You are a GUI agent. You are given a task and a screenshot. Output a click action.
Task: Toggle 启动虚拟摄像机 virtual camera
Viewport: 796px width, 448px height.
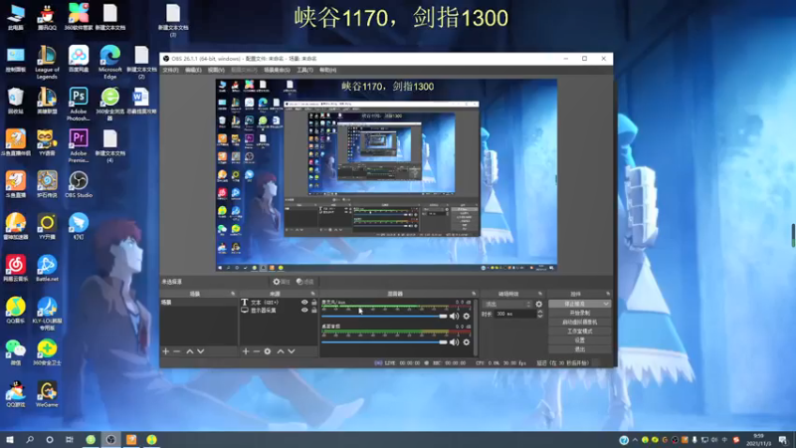(580, 322)
